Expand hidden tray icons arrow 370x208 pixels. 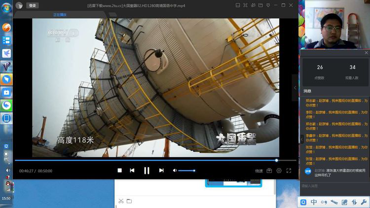tap(9, 164)
